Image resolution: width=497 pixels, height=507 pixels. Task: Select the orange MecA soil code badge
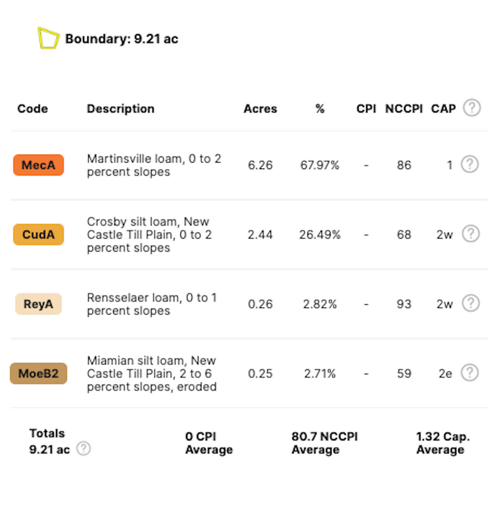[x=38, y=165]
